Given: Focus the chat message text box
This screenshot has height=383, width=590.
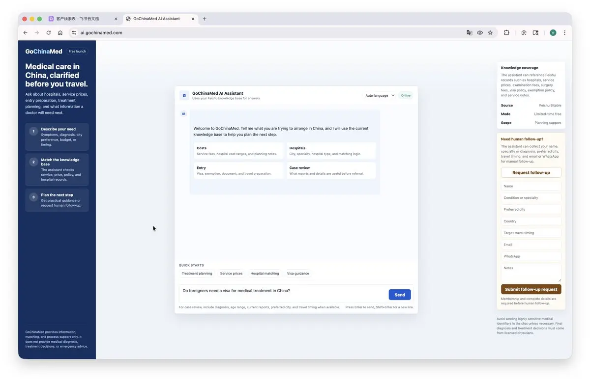Looking at the screenshot, I should [x=283, y=294].
